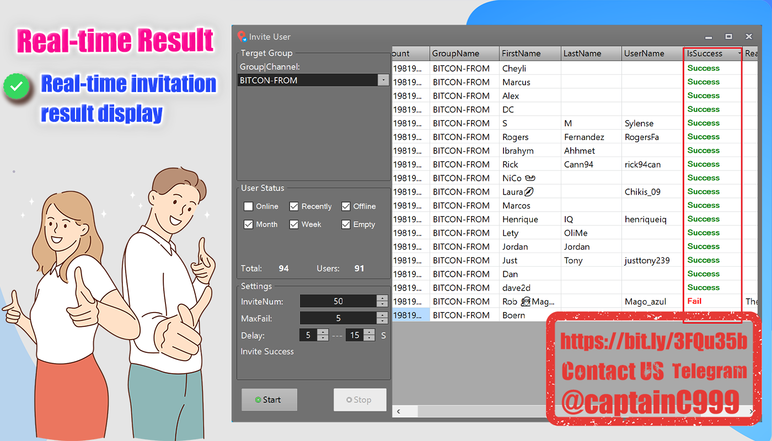772x441 pixels.
Task: Click the InviteNum input field showing 50
Action: [338, 301]
